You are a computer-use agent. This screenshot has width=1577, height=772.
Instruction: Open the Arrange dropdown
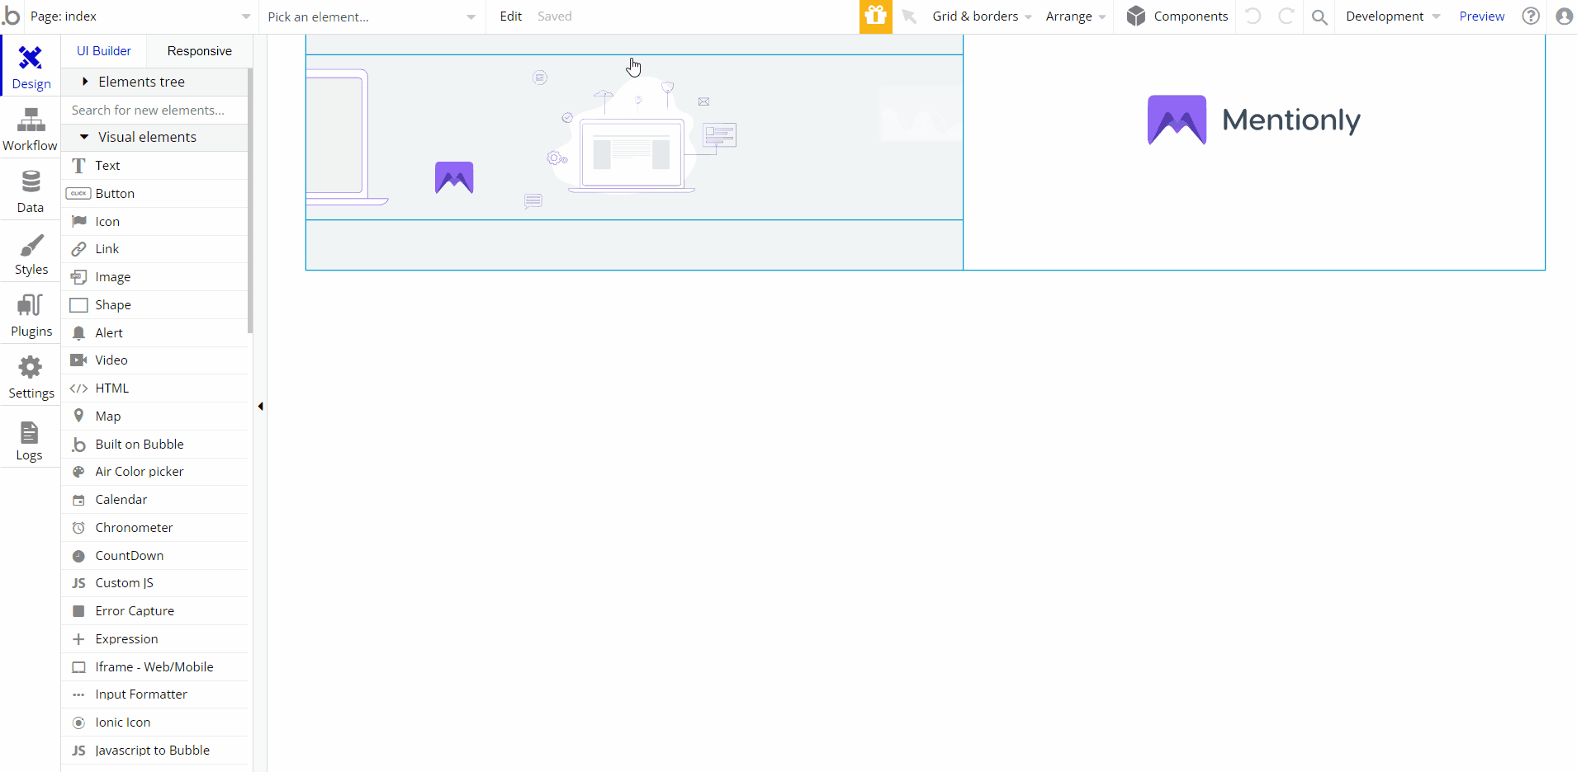point(1075,16)
